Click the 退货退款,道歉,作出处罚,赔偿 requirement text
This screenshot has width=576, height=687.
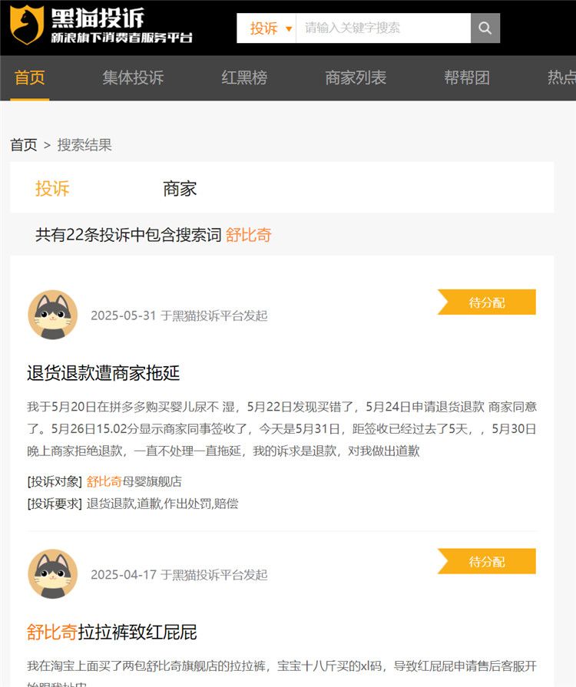(162, 504)
